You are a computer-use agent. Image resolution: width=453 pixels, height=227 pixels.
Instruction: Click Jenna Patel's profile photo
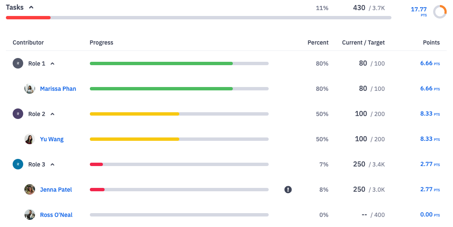tap(30, 190)
